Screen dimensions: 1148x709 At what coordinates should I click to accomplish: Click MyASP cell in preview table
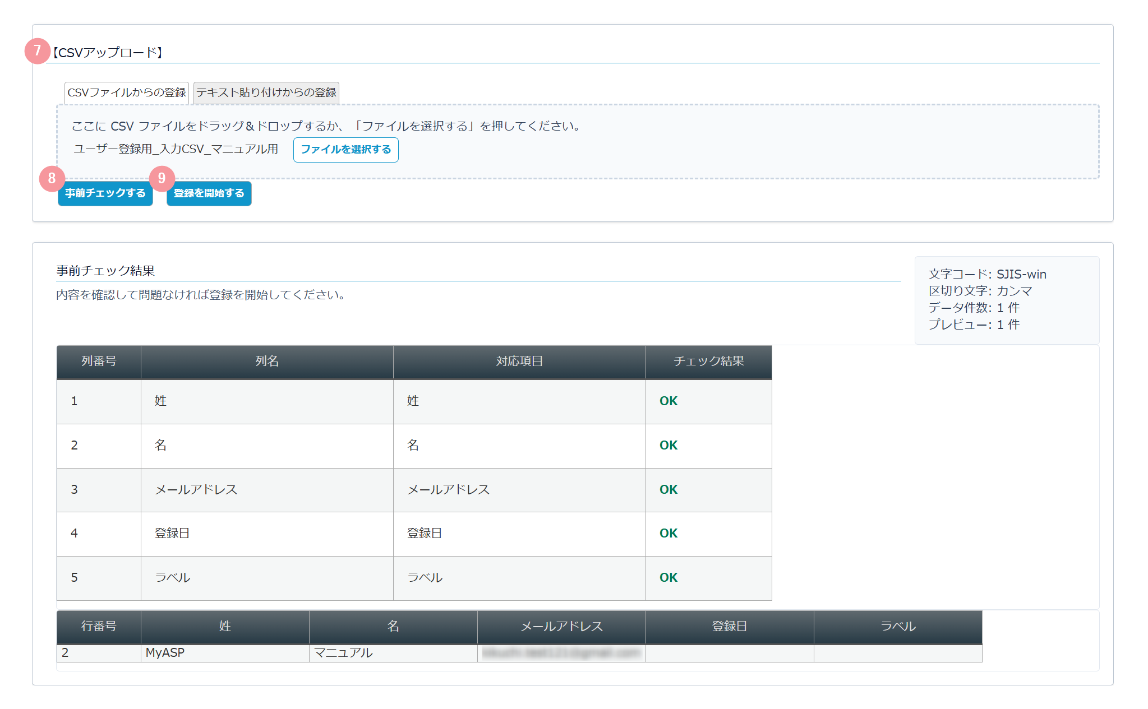tap(165, 653)
